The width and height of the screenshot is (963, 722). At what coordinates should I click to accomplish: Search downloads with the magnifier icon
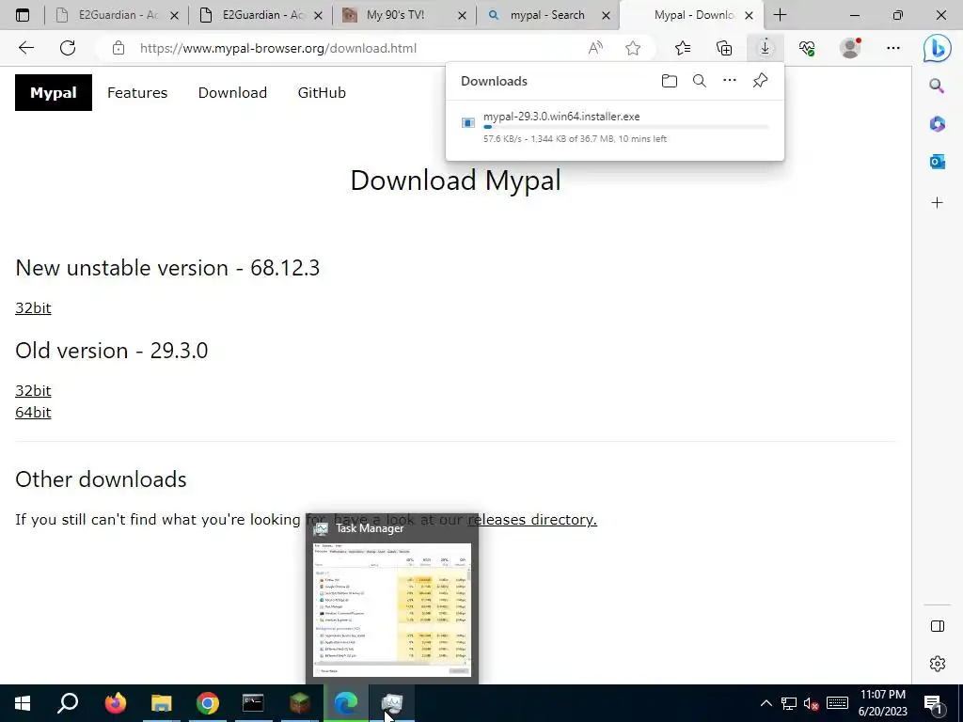[699, 81]
